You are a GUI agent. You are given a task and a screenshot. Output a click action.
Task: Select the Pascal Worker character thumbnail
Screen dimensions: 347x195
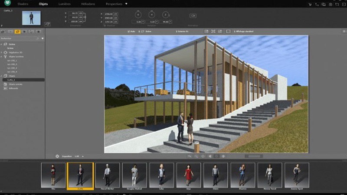(x=107, y=176)
